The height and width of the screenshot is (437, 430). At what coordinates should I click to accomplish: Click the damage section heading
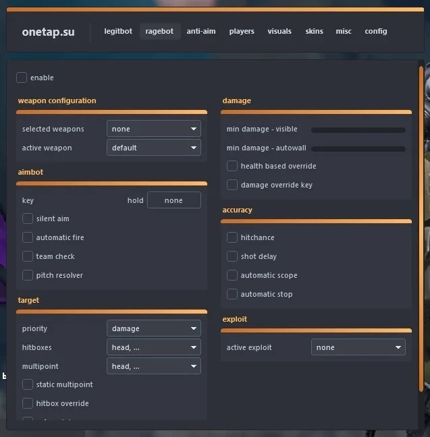coord(237,100)
